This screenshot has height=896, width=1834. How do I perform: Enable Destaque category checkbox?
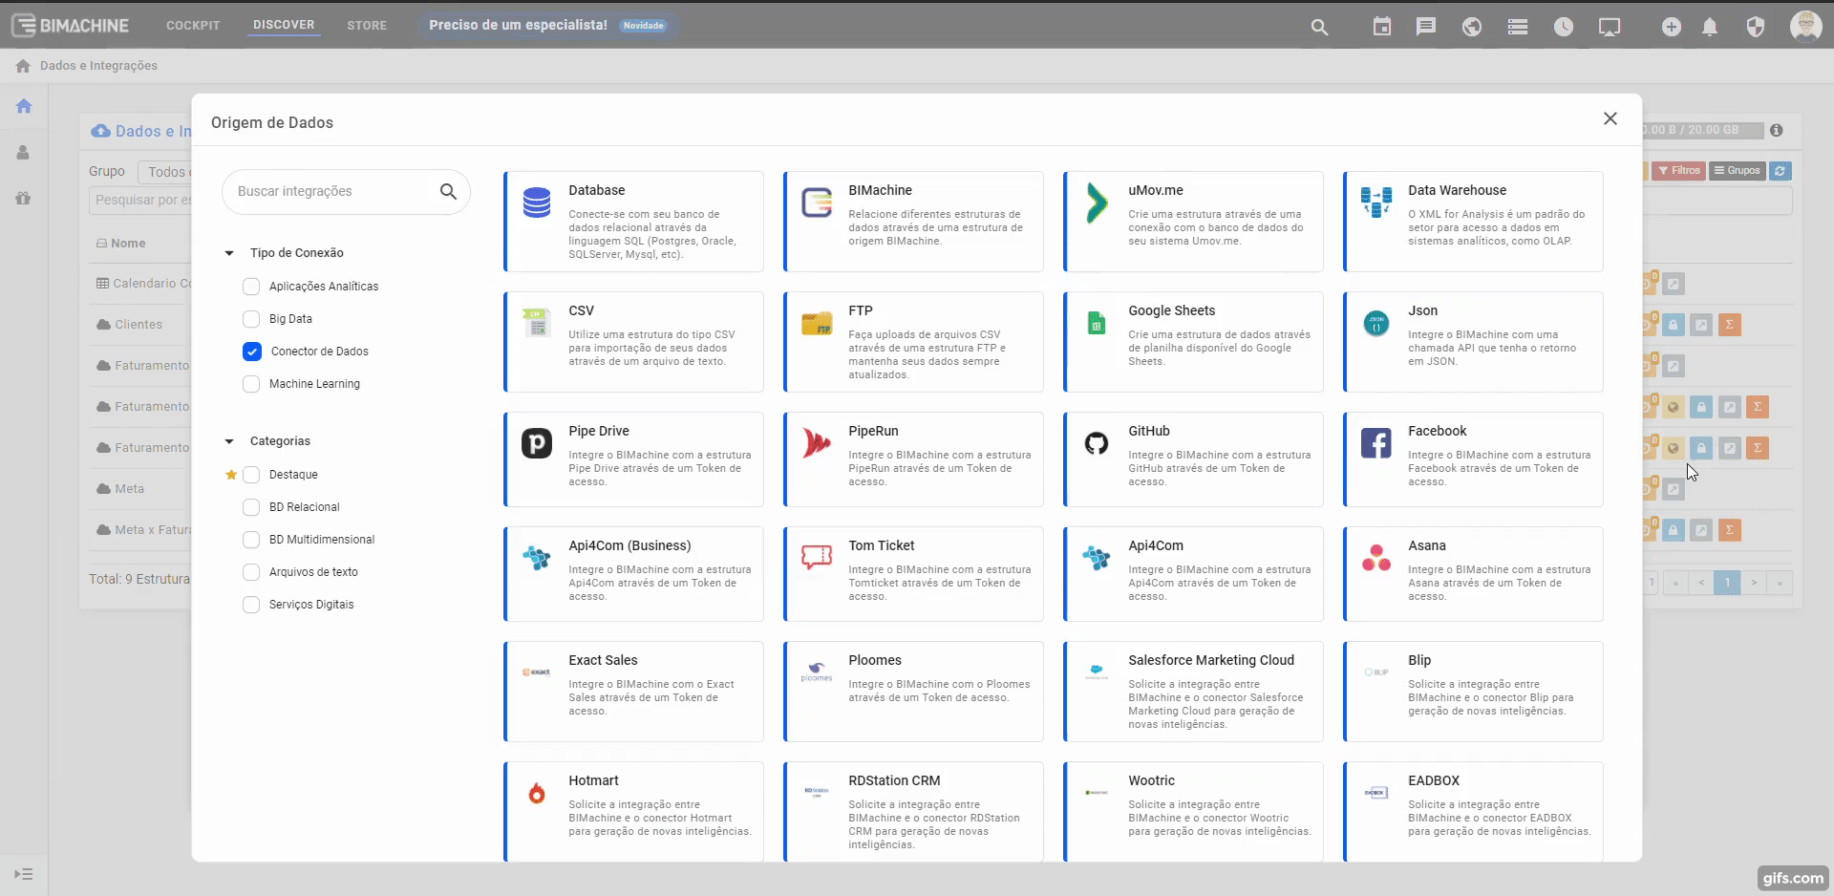click(251, 475)
